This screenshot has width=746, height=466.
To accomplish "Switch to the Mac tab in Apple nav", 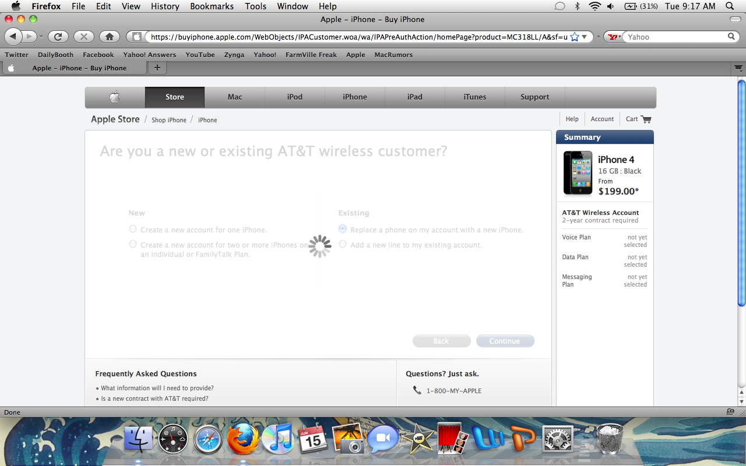I will (235, 97).
